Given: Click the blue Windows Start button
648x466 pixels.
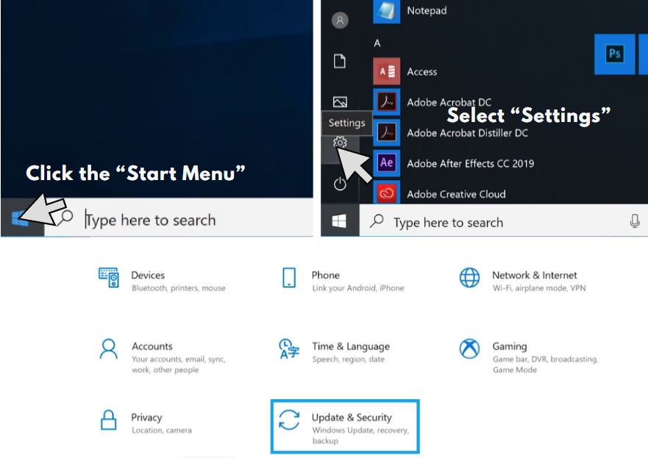Looking at the screenshot, I should click(x=20, y=218).
